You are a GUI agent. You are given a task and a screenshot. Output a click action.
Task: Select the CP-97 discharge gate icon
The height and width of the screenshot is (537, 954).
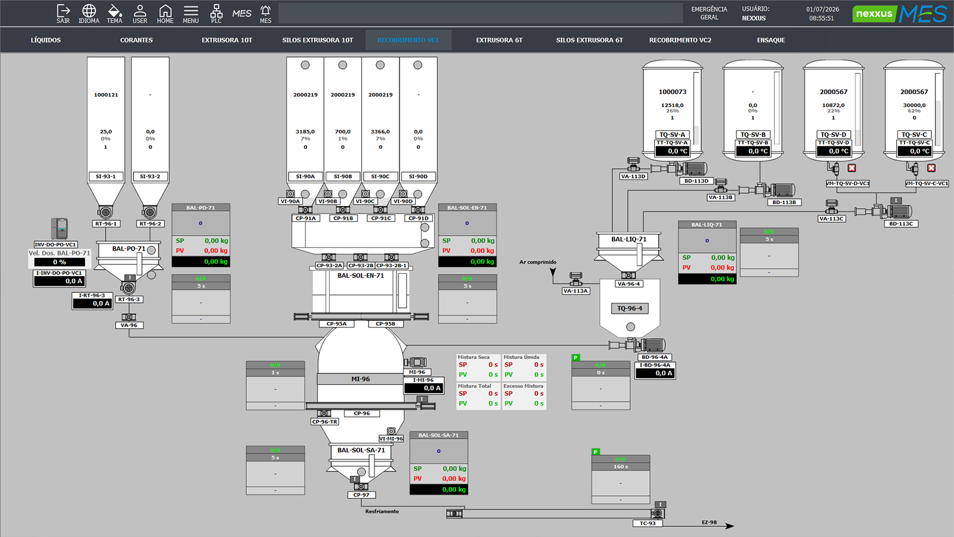(361, 486)
